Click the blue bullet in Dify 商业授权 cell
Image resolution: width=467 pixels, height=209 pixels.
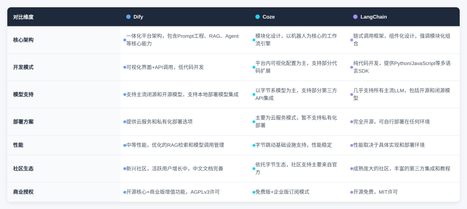click(125, 192)
